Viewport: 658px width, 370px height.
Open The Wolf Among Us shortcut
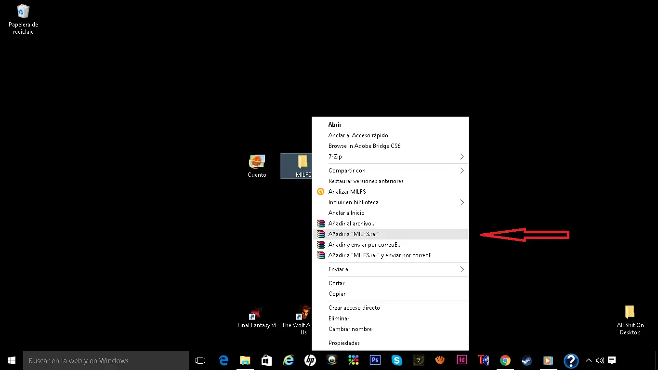click(x=303, y=312)
